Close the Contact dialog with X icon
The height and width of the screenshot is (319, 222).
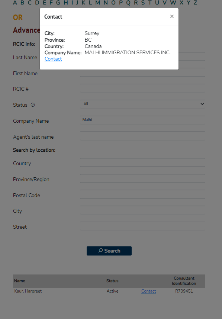[172, 16]
